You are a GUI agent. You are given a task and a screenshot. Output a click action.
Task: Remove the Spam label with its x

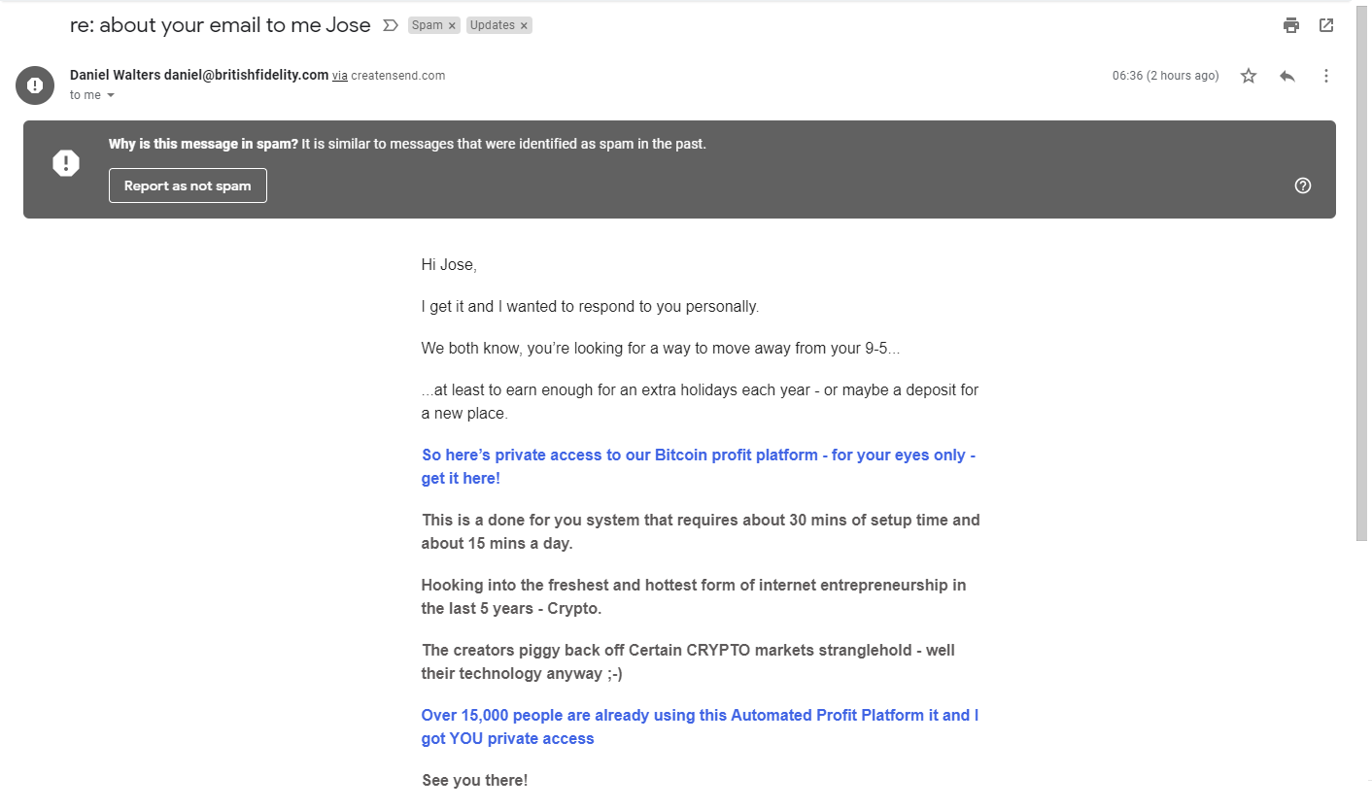click(450, 24)
